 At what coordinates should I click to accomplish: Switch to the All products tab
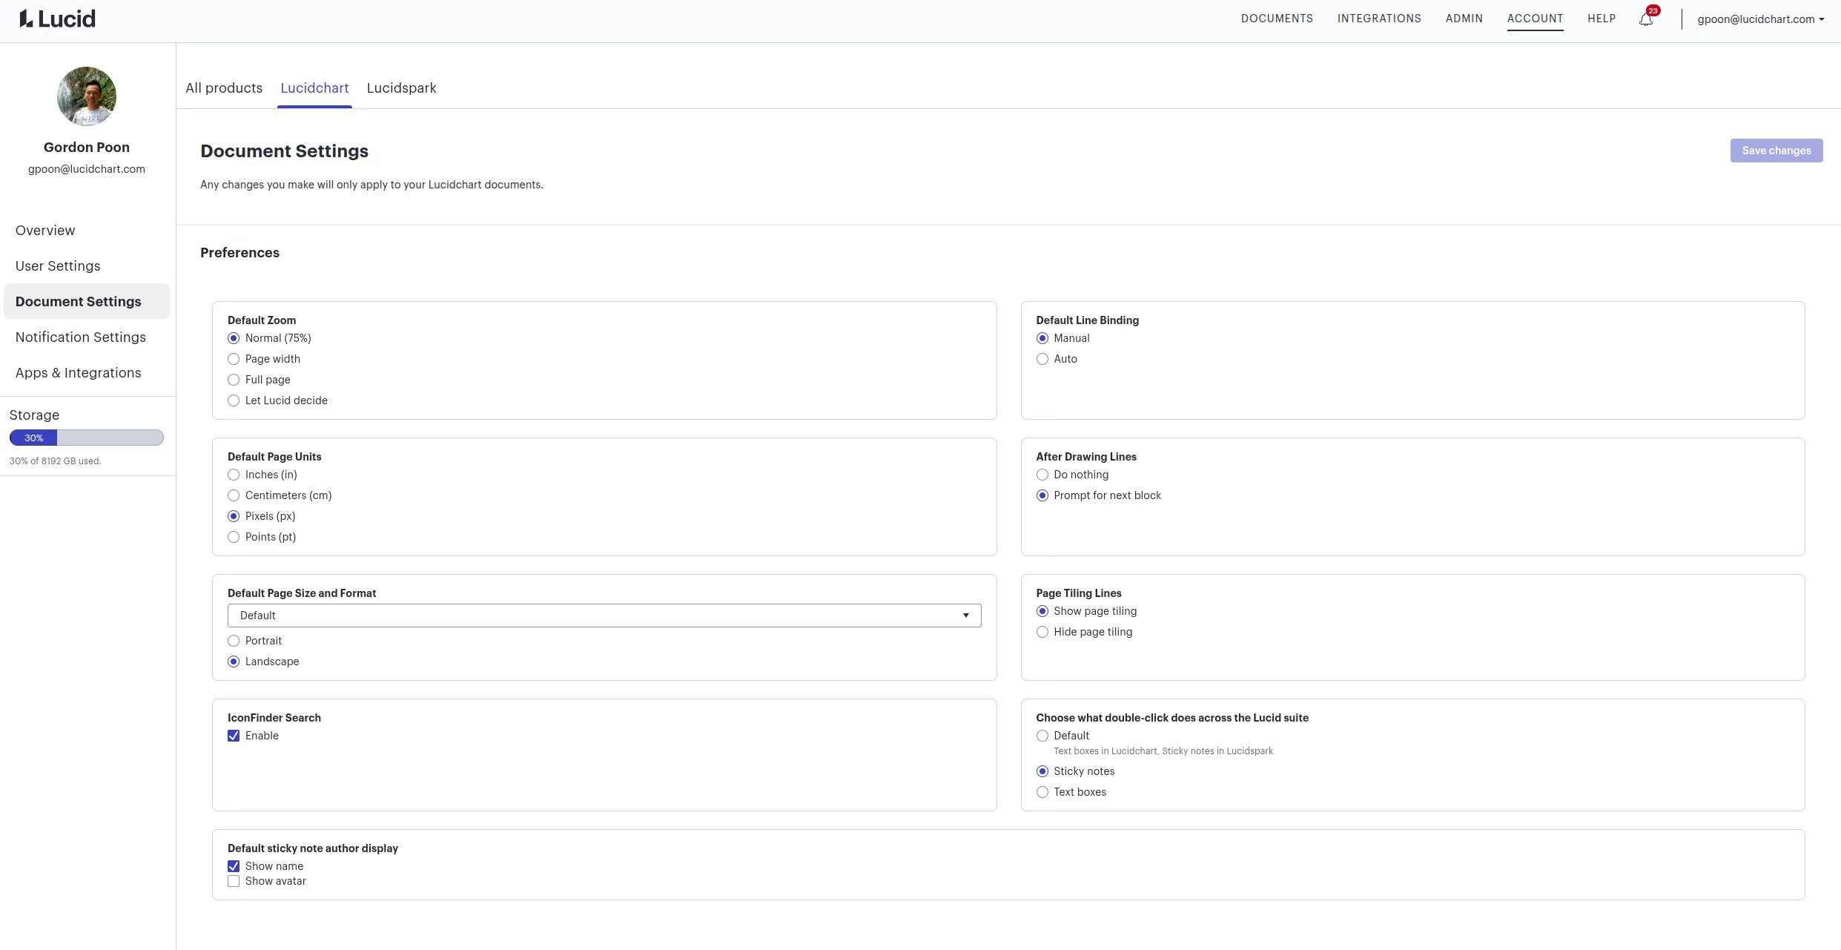(224, 88)
